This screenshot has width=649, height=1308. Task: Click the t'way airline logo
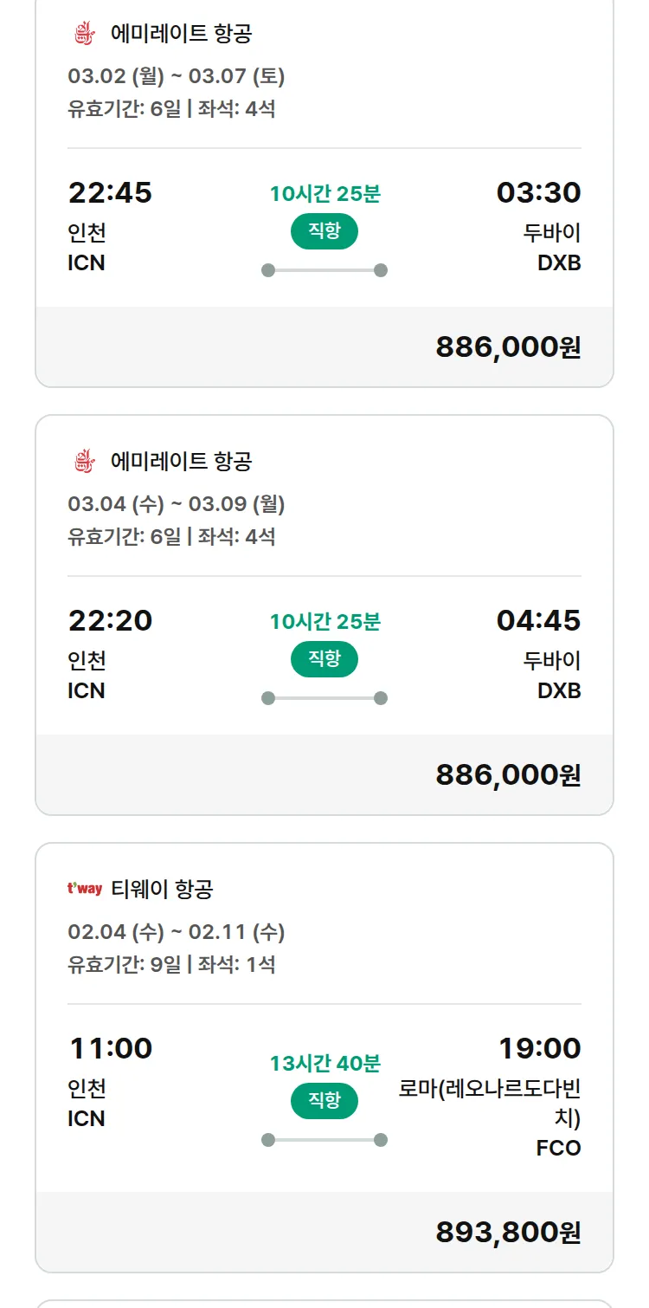coord(85,889)
